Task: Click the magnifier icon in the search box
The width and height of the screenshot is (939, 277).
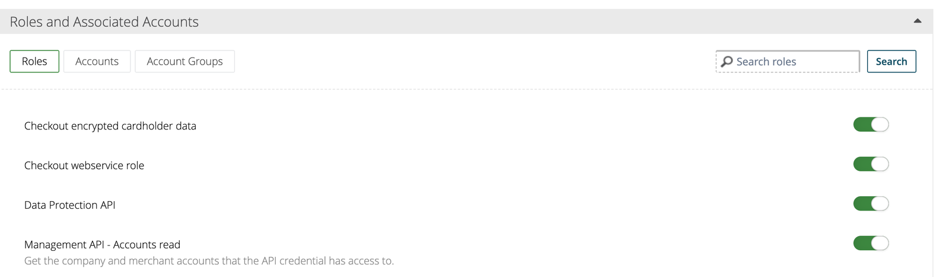Action: 727,61
